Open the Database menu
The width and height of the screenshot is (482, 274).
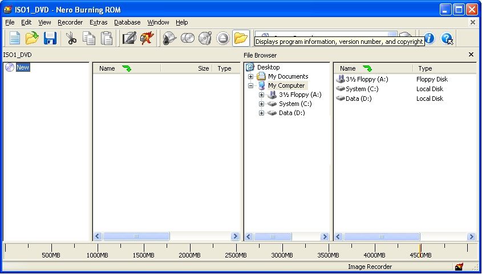click(x=127, y=22)
